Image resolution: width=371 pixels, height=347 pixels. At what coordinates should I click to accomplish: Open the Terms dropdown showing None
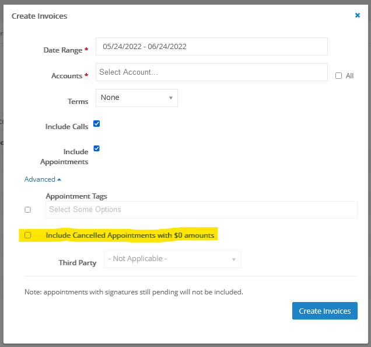[x=136, y=98]
